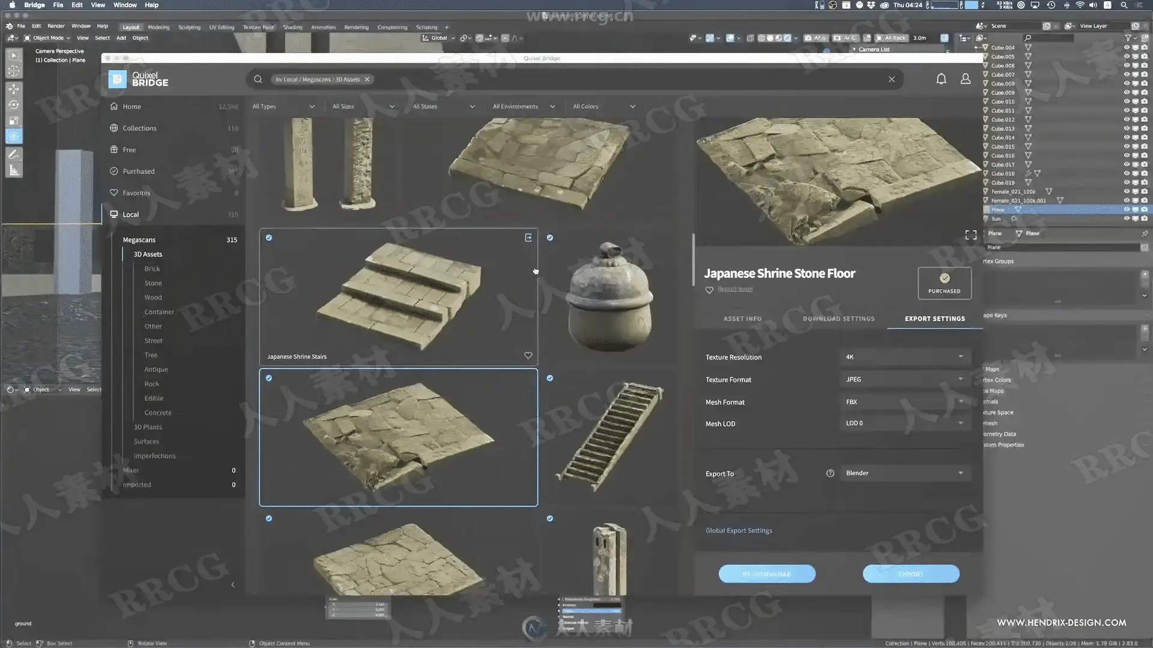
Task: Open the user account profile icon
Action: tap(965, 79)
